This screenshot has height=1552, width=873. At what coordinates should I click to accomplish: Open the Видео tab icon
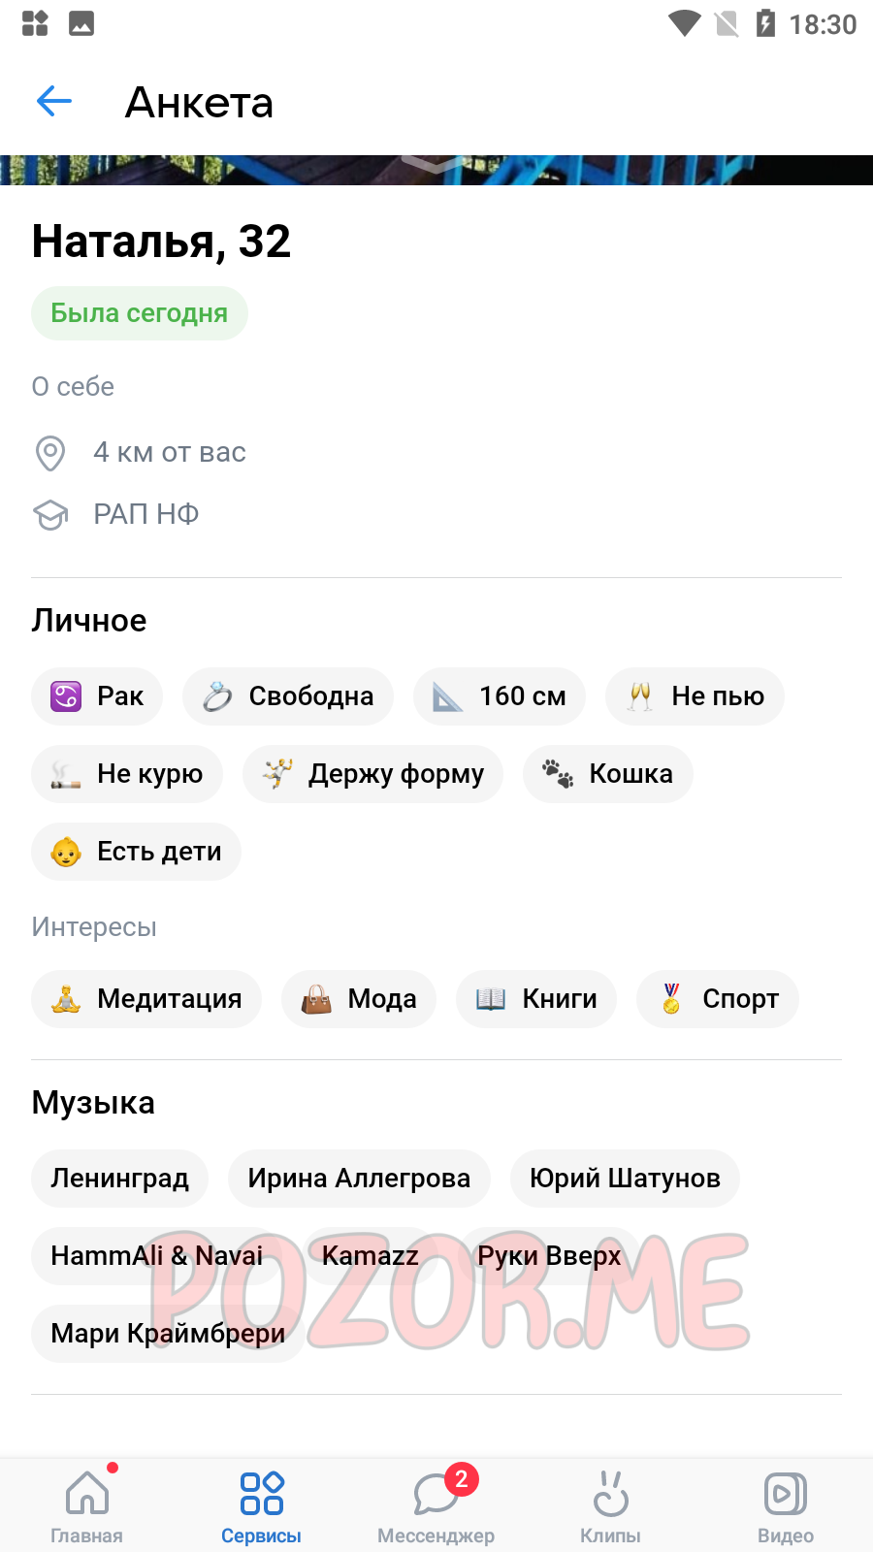pos(786,1494)
